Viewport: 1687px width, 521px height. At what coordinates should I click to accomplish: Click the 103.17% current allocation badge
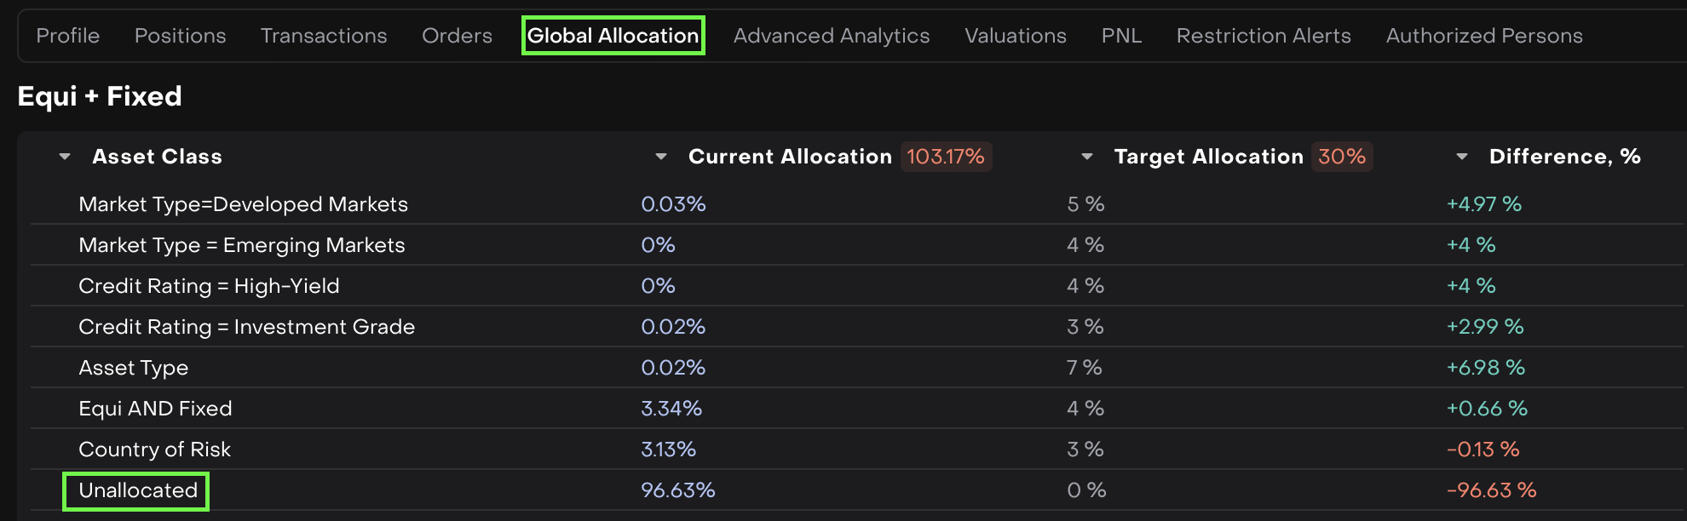[946, 157]
